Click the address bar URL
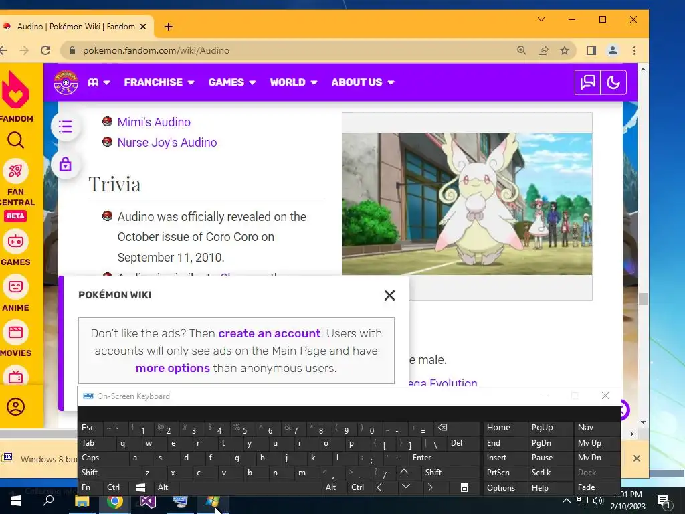Screen dimensions: 685x514 (156, 50)
